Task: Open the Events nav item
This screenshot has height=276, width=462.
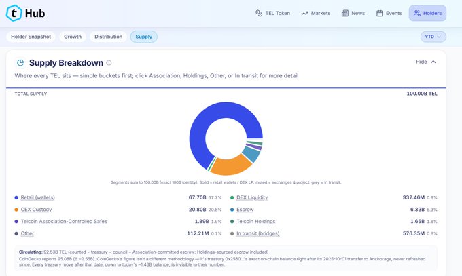Action: (389, 13)
